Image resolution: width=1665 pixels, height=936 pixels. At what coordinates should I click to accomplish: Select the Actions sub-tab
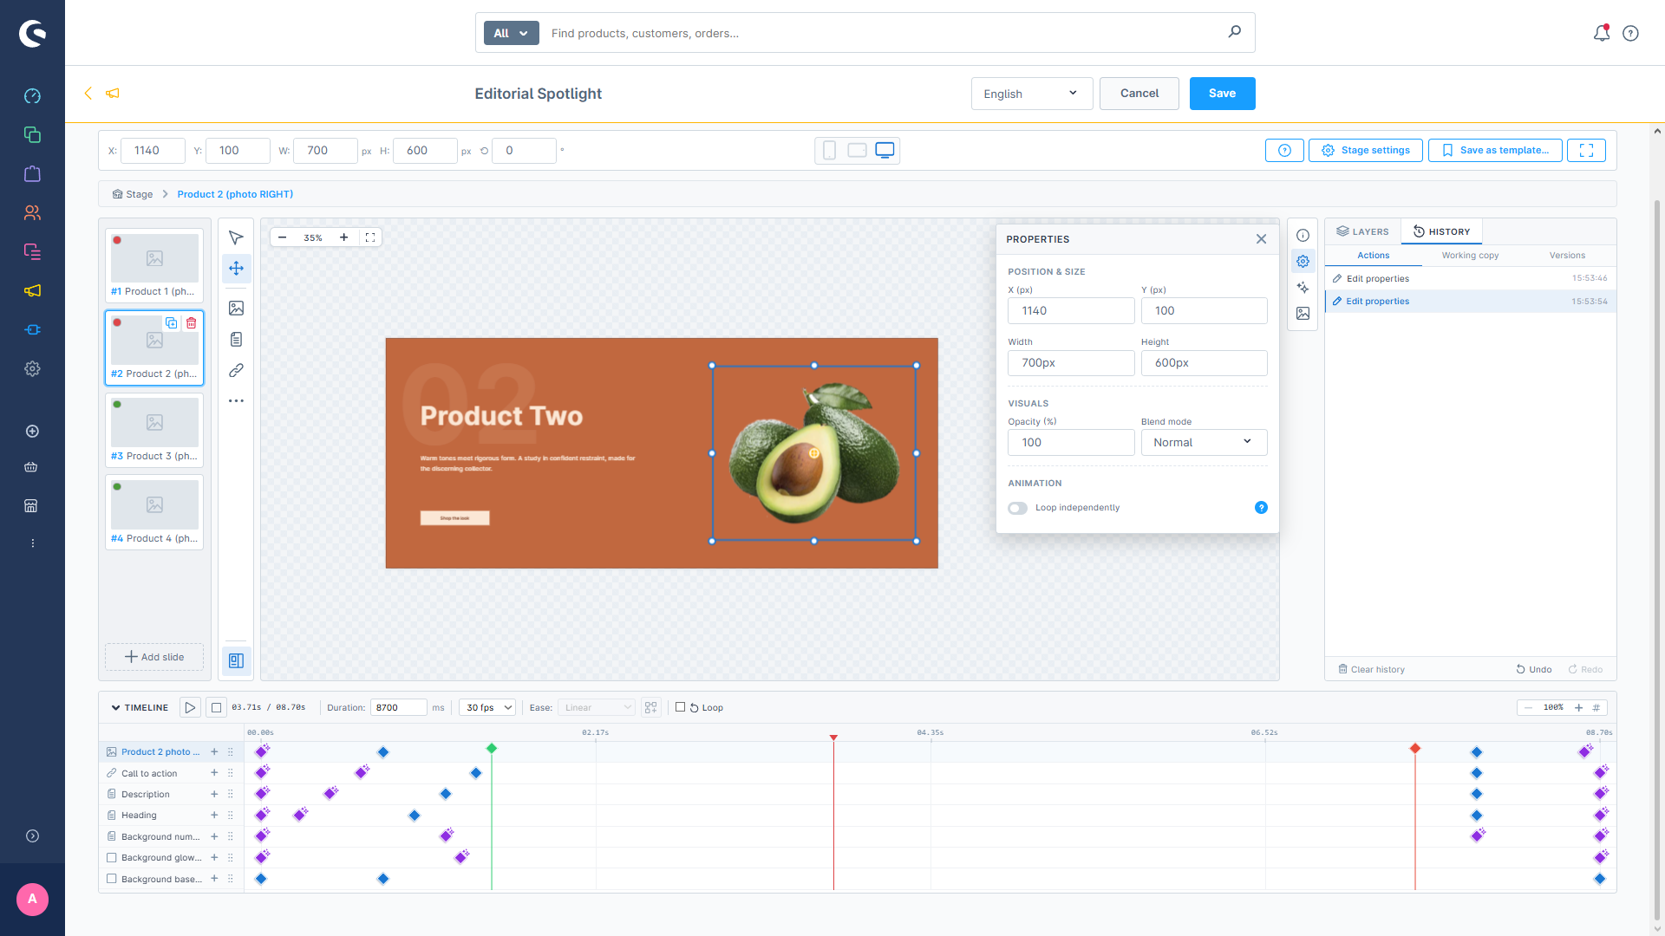pyautogui.click(x=1373, y=256)
